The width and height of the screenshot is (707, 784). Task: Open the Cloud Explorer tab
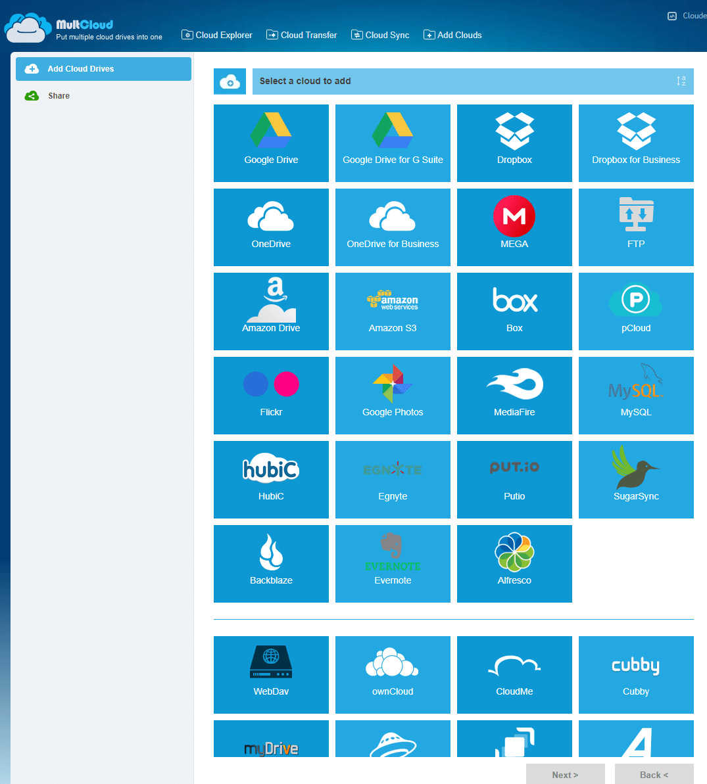(217, 35)
